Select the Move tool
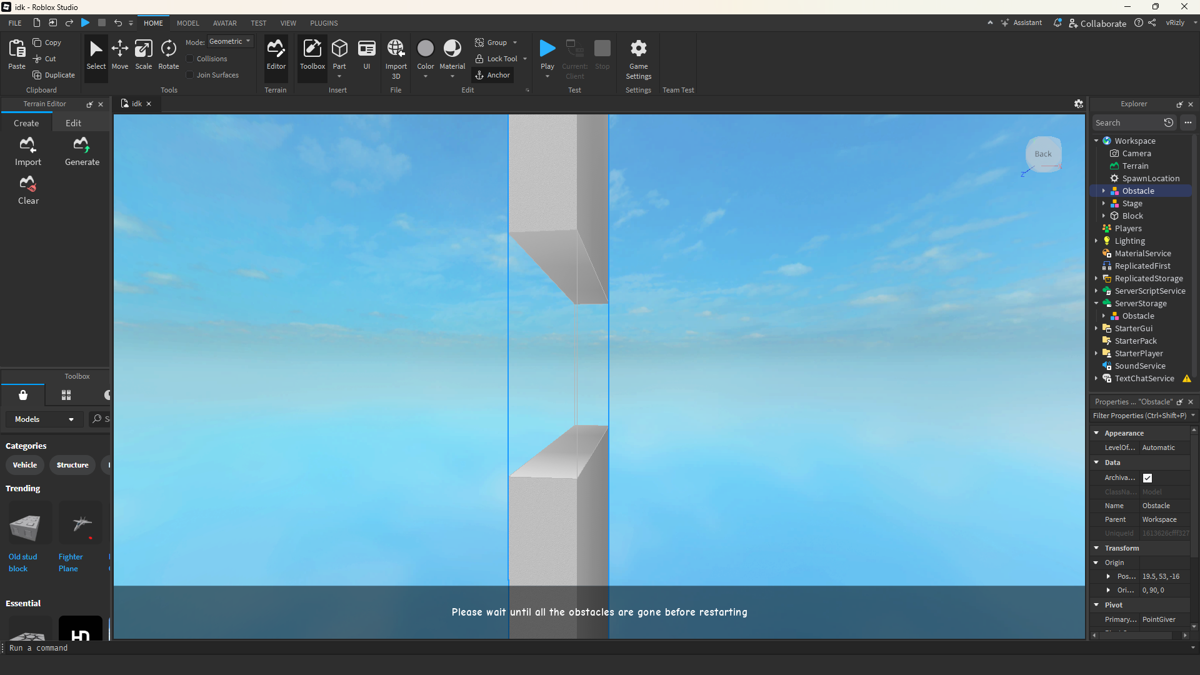Screen dimensions: 1200x675 tap(119, 55)
